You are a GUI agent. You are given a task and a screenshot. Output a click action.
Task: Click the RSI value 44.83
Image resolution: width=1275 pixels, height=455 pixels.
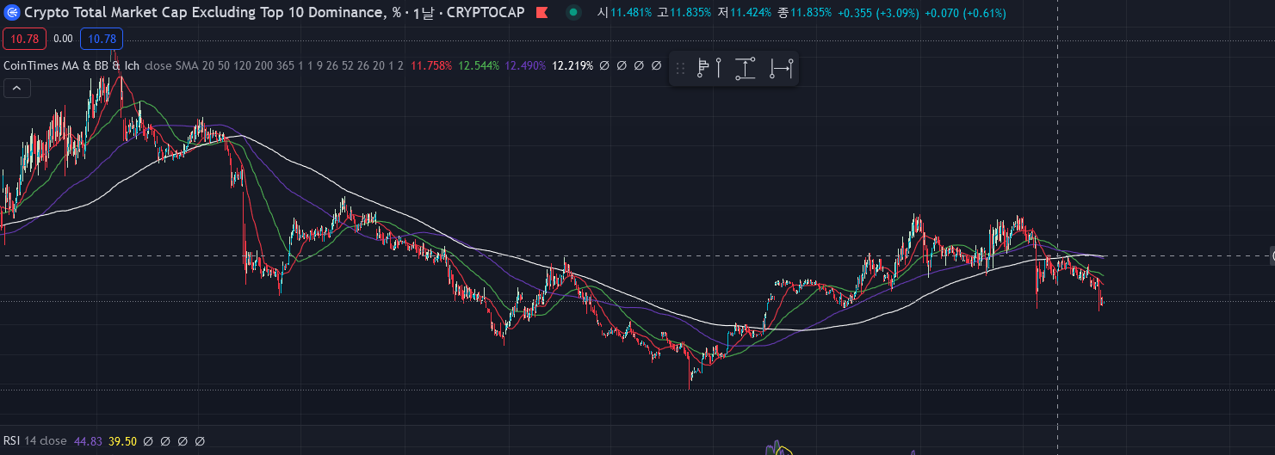pyautogui.click(x=88, y=441)
